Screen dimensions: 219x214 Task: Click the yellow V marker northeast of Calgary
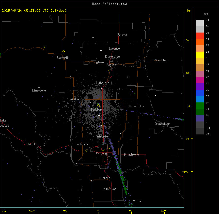(109, 148)
